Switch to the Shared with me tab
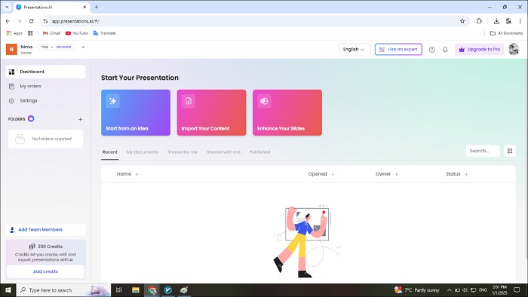Image resolution: width=528 pixels, height=297 pixels. point(223,152)
